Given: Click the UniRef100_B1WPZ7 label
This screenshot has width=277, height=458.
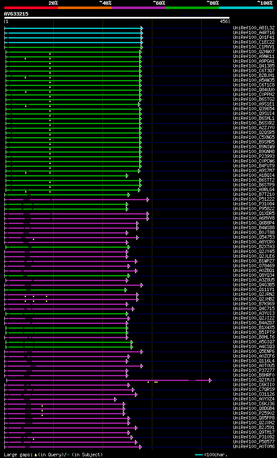Looking at the screenshot, I should point(254,261).
